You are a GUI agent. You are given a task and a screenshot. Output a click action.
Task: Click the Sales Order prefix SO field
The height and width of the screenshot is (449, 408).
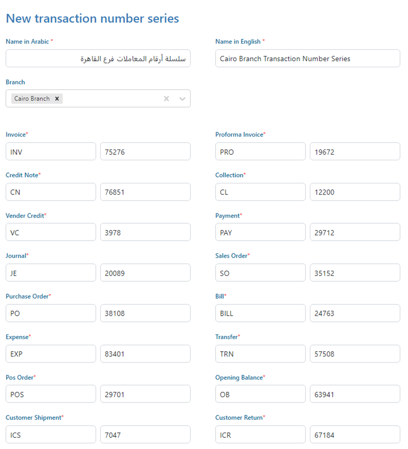260,273
